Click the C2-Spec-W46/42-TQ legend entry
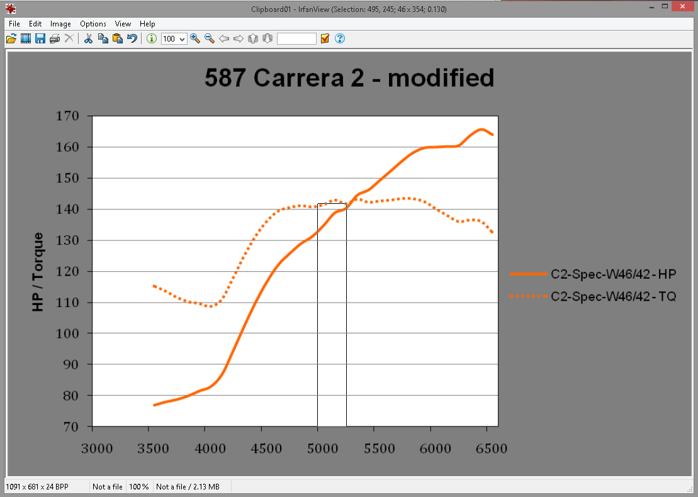Viewport: 698px width, 497px height. pyautogui.click(x=593, y=296)
